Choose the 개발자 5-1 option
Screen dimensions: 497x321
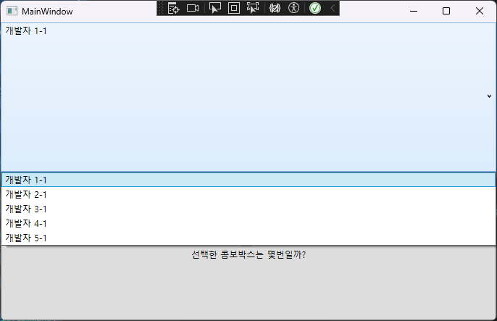pos(248,238)
